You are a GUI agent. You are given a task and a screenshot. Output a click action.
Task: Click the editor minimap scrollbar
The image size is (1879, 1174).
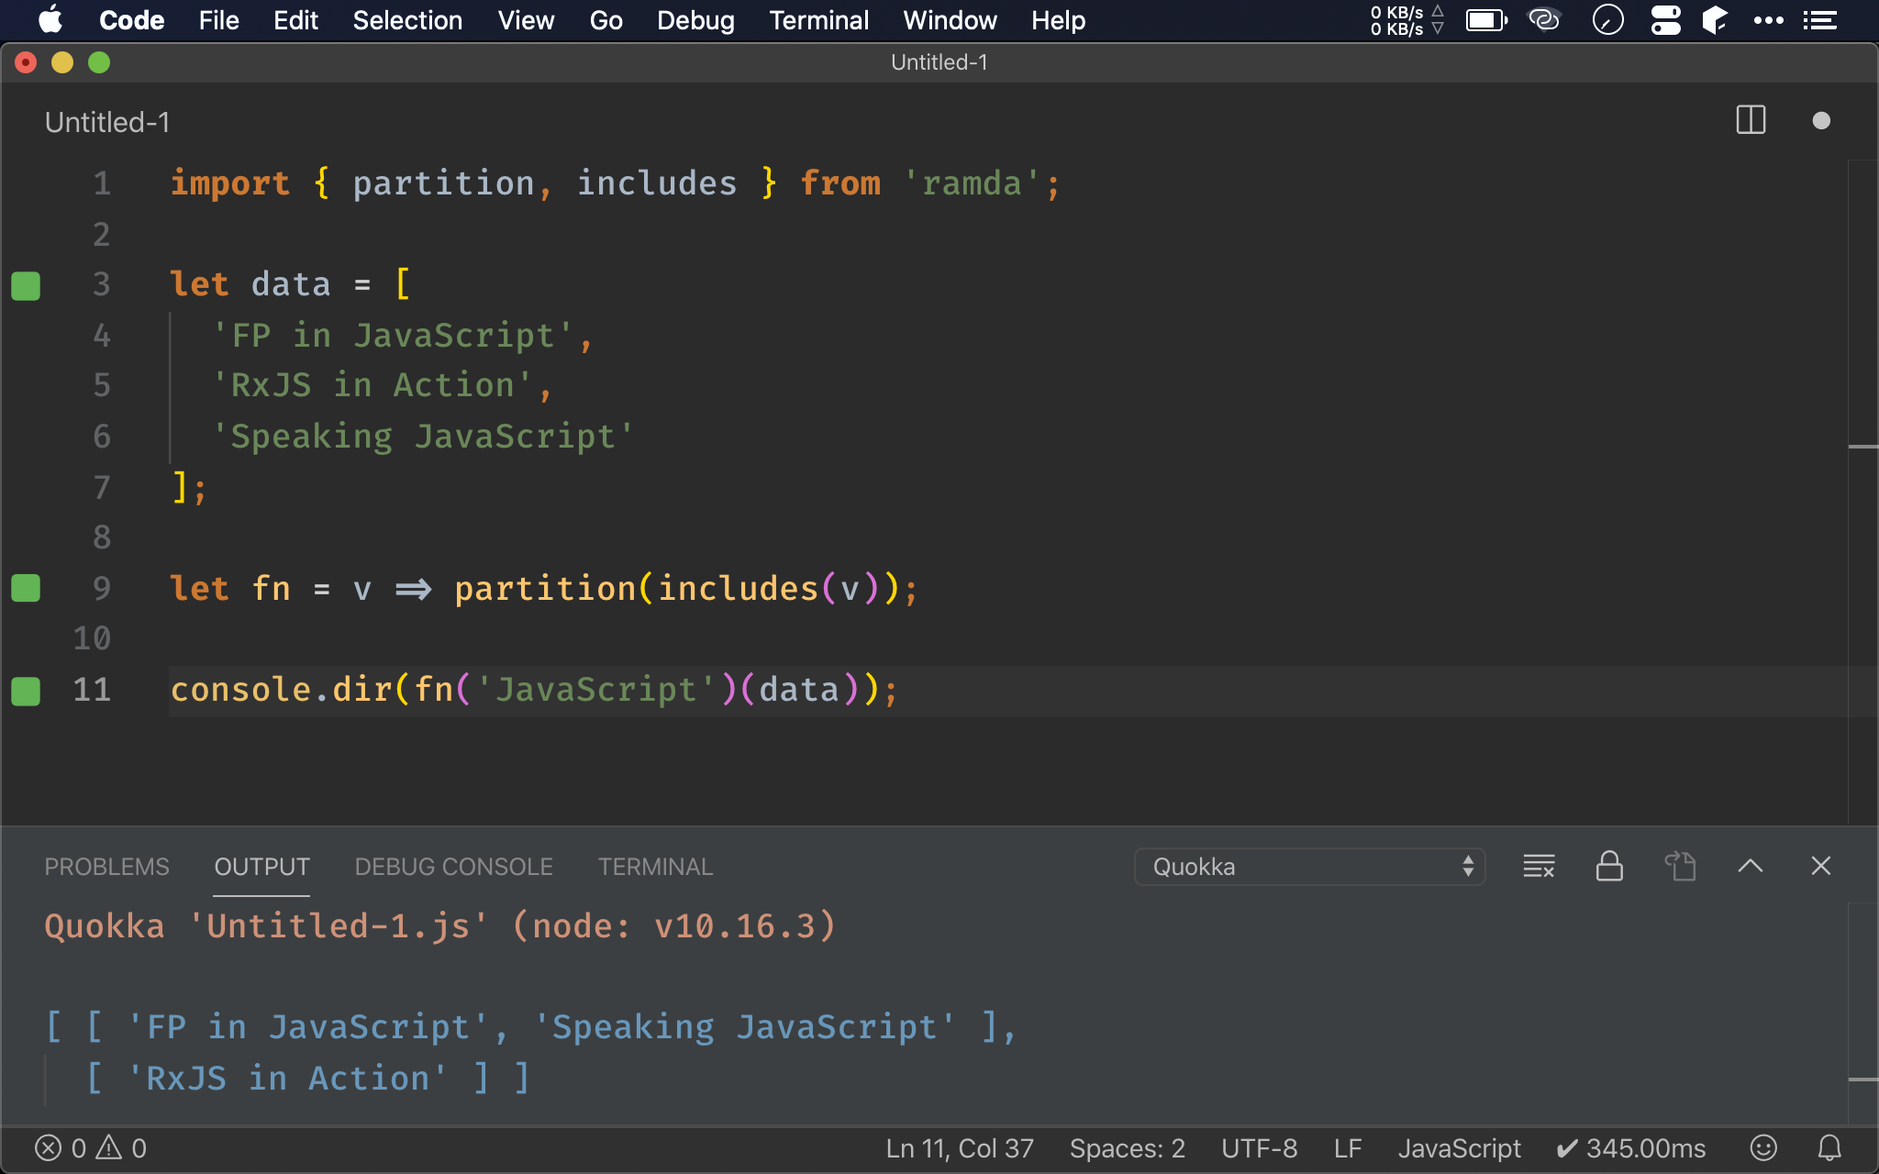(x=1862, y=491)
